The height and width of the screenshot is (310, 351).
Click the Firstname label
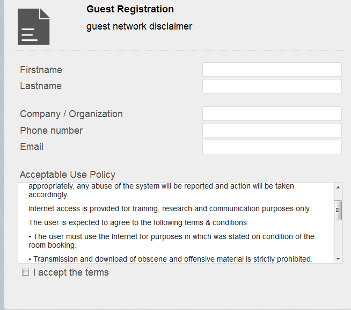click(41, 70)
